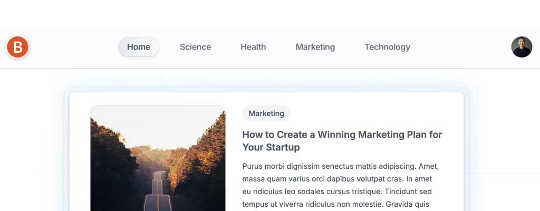Open the Health category in navbar
This screenshot has height=211, width=540.
tap(253, 47)
